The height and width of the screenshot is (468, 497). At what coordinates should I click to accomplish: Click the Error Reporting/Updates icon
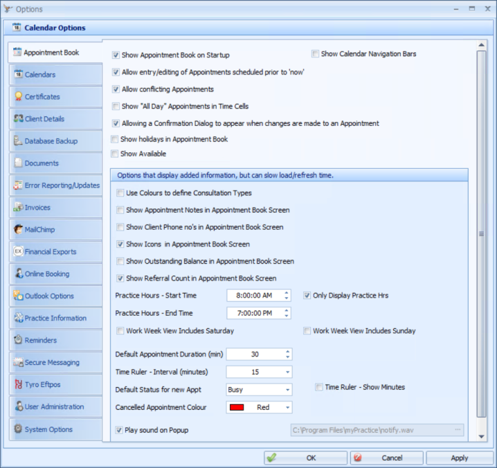click(18, 185)
